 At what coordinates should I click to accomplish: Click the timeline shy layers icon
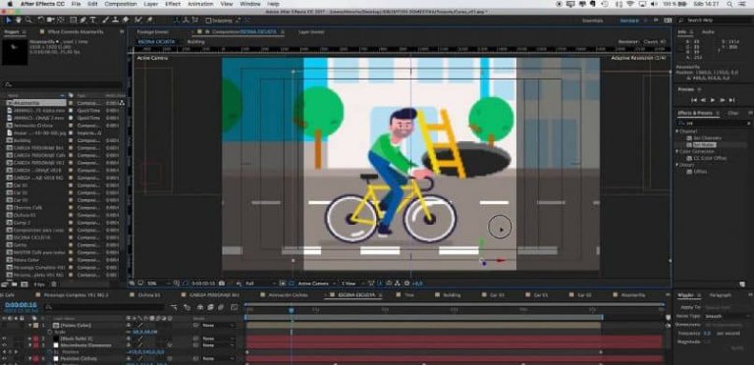200,308
